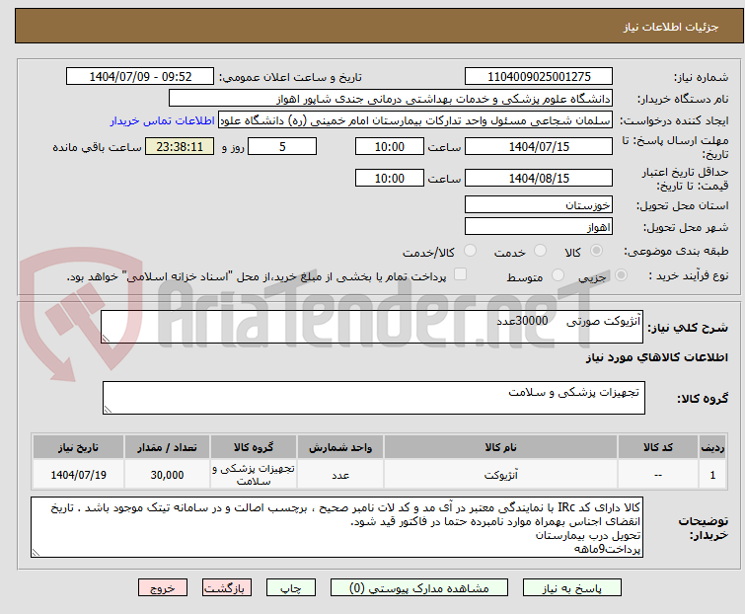Click the price validity date 1404/08/15
Image resolution: width=745 pixels, height=614 pixels.
coord(539,179)
